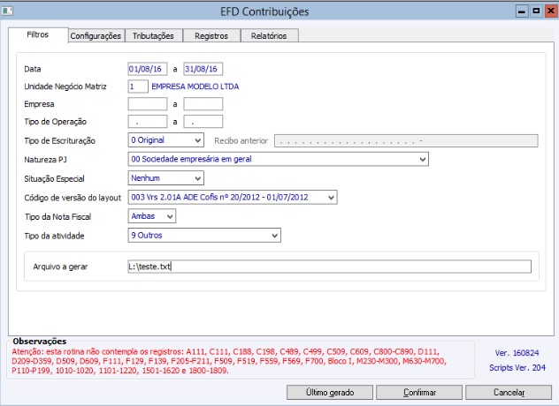Click the Ver. 160824 version text
The height and width of the screenshot is (406, 559).
tap(517, 353)
